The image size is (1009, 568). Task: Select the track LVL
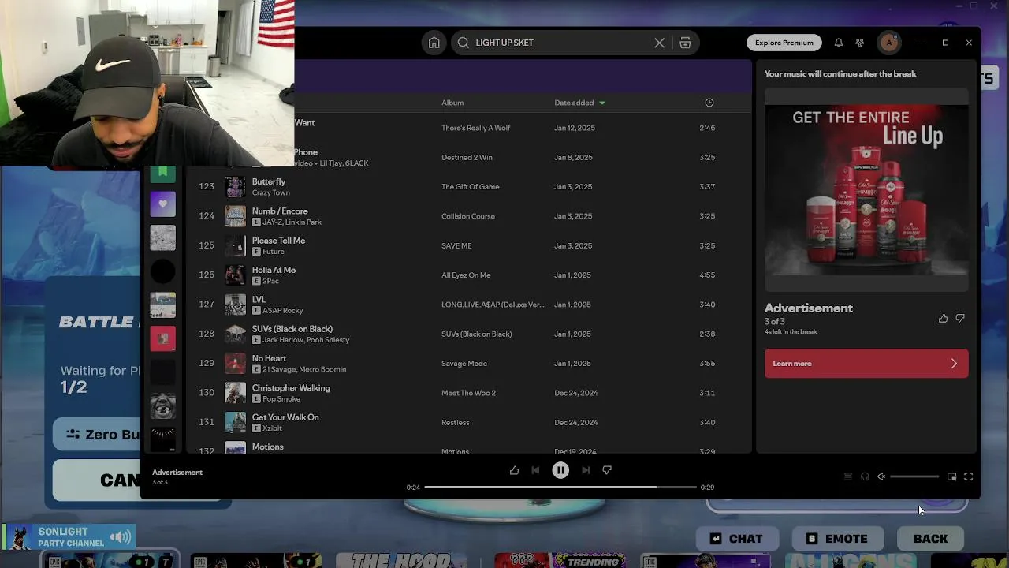click(259, 299)
